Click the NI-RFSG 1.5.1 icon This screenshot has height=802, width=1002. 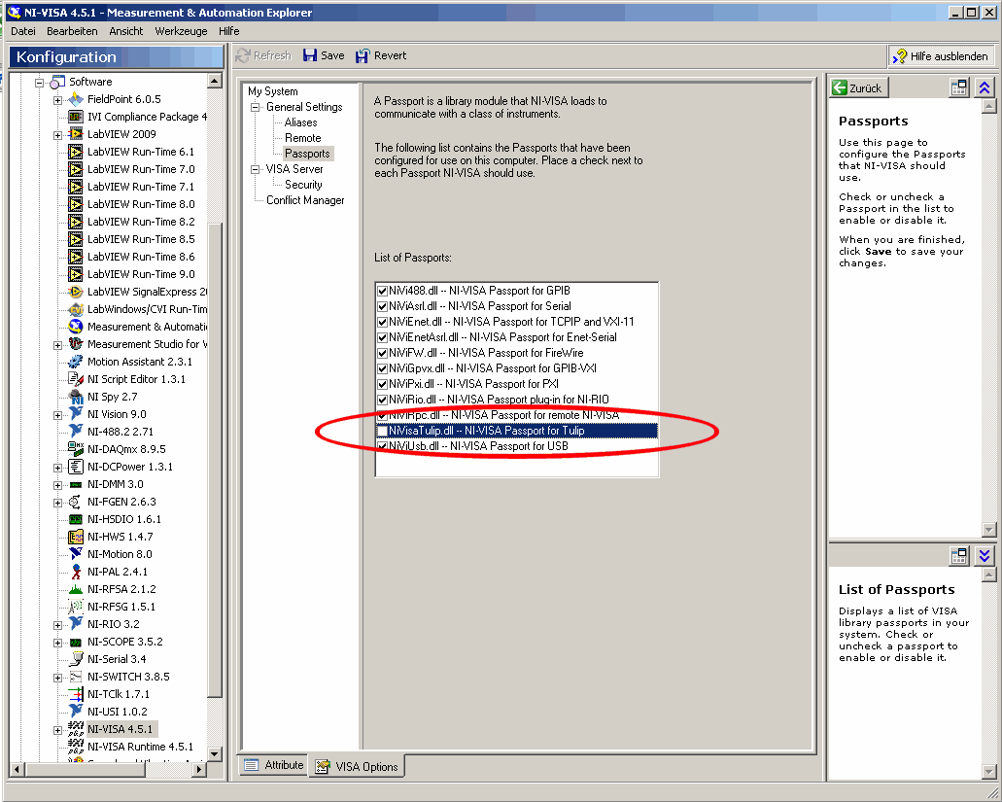click(x=76, y=607)
